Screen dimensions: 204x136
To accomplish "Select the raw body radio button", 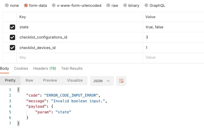I will pos(108,5).
